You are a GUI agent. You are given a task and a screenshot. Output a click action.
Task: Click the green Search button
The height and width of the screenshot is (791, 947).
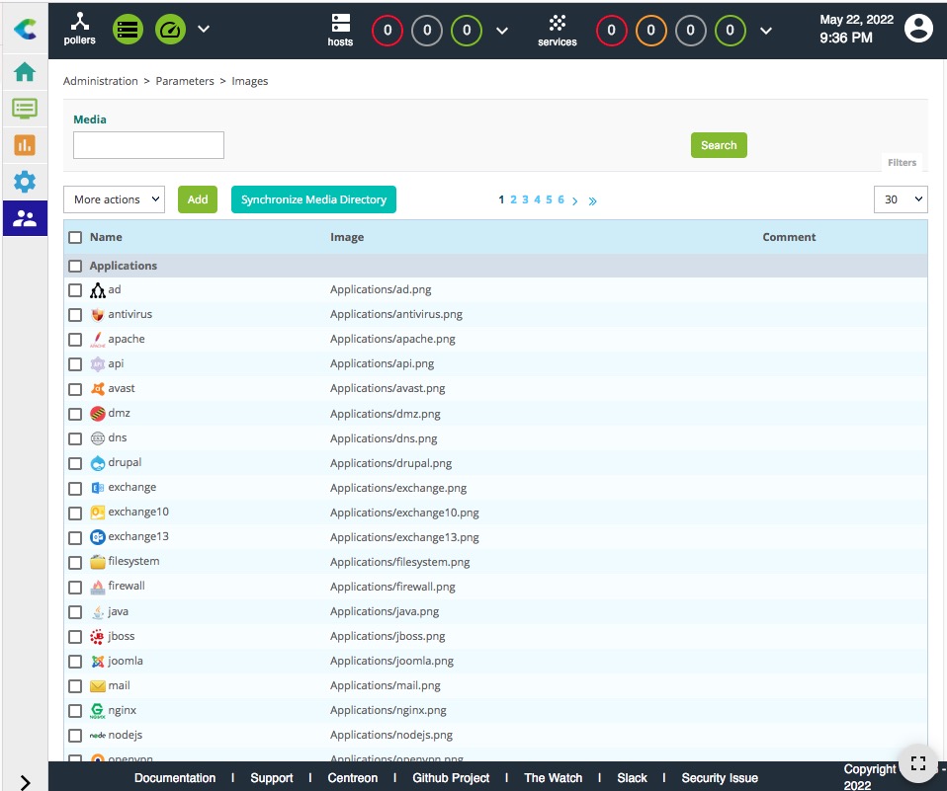tap(719, 145)
